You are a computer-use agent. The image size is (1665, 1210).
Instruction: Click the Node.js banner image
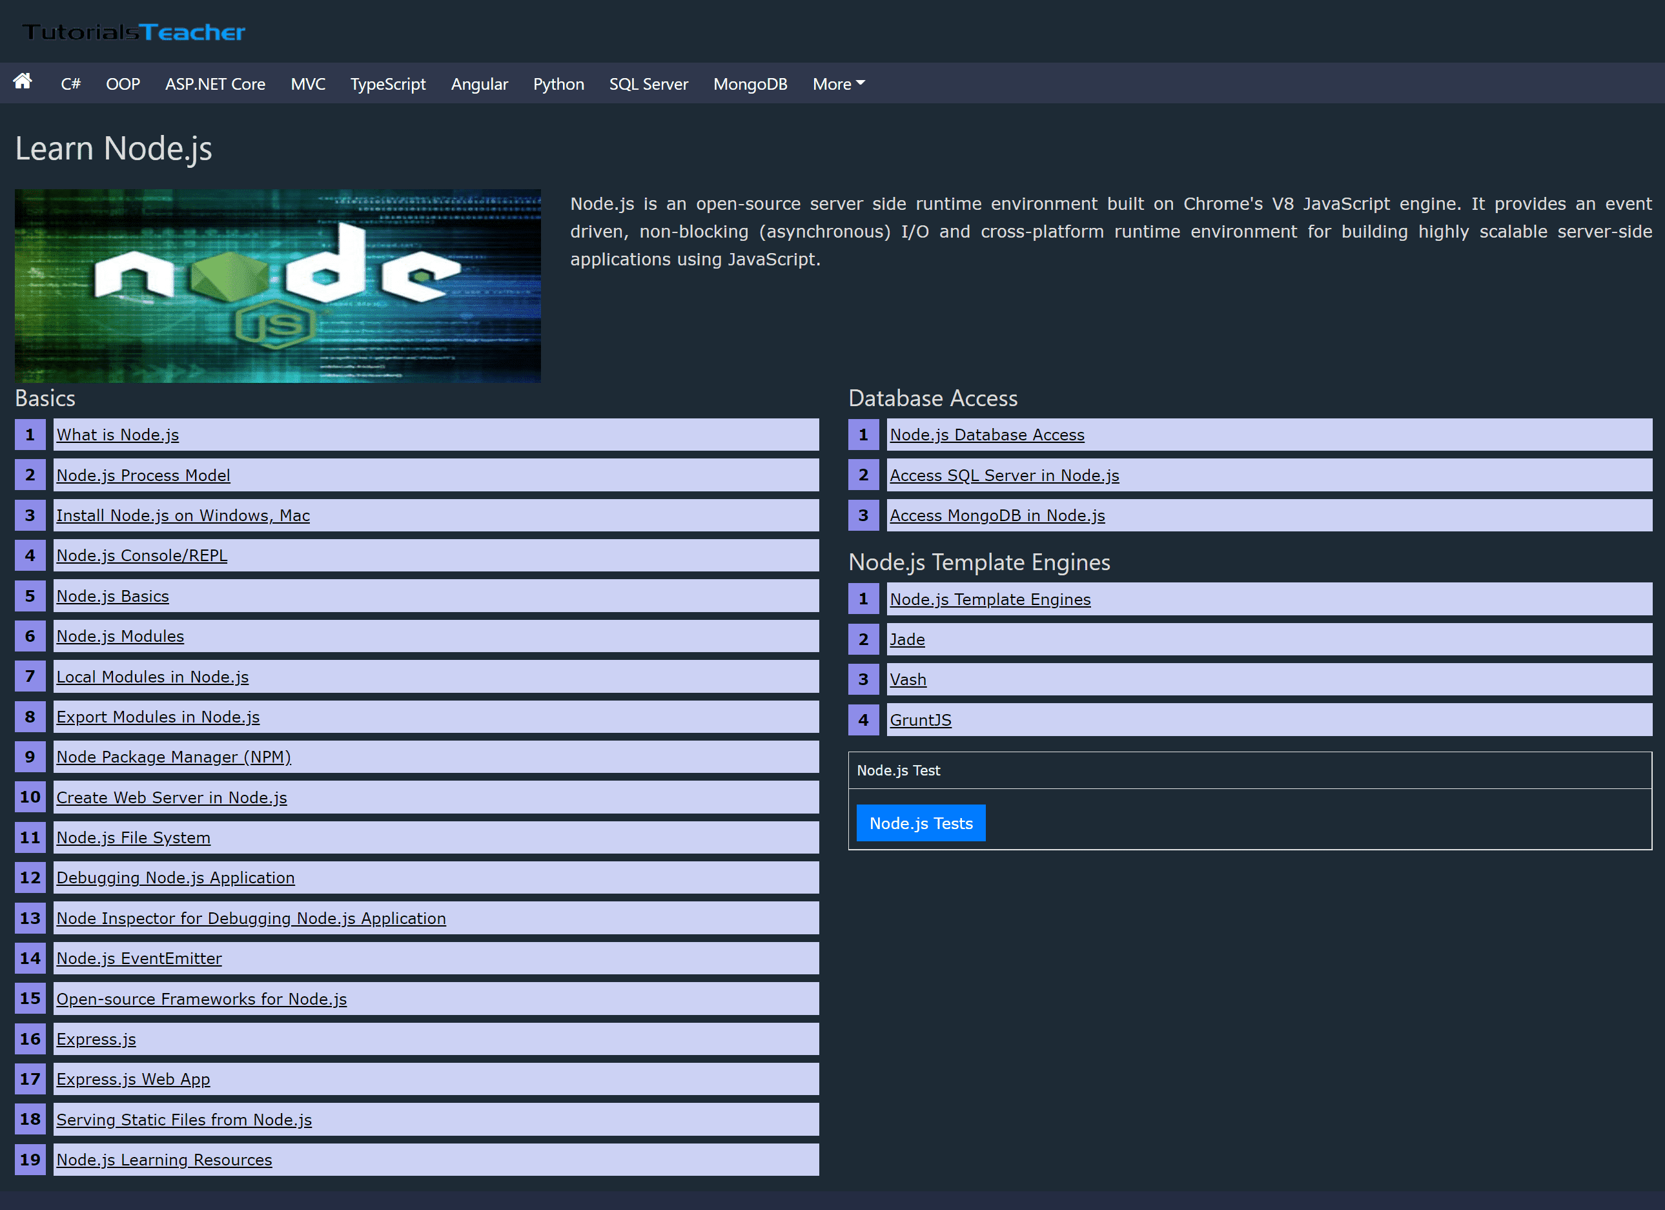pyautogui.click(x=278, y=285)
